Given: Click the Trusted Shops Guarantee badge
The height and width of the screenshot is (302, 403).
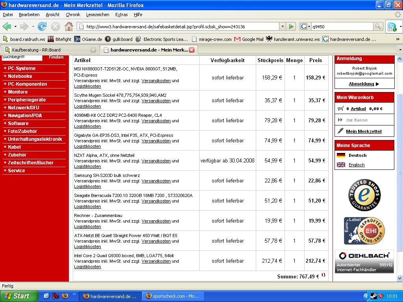Looking at the screenshot, I should (x=364, y=195).
